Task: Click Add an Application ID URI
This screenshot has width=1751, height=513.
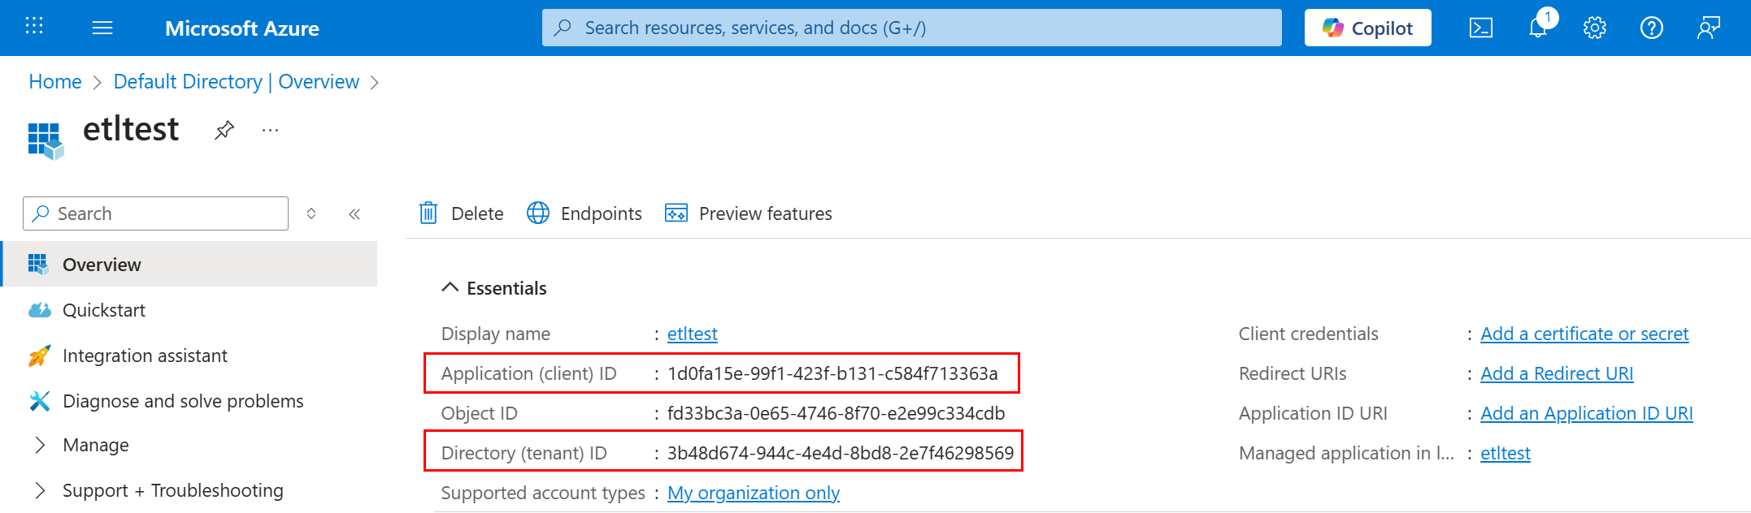Action: (x=1587, y=413)
